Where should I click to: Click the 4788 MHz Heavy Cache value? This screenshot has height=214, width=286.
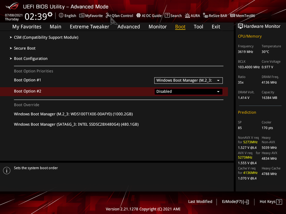point(269,174)
